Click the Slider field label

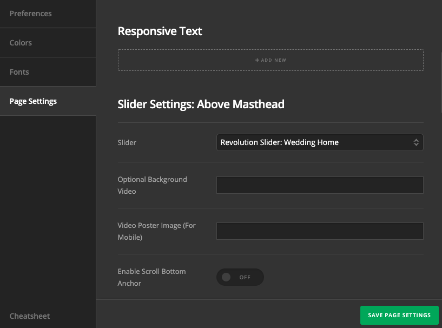[x=127, y=143]
